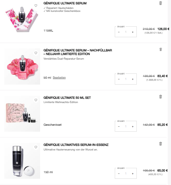Decrease quantity of the 50 ML Geschenkset
The image size is (171, 185).
[x=119, y=127]
